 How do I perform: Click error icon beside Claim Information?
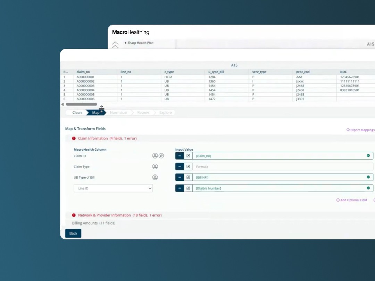click(74, 138)
